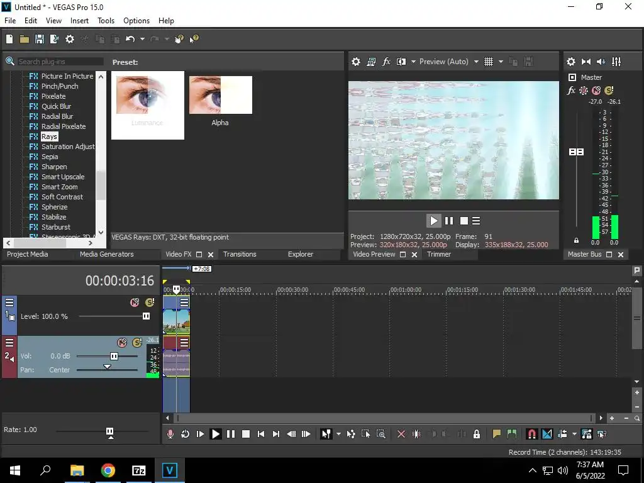Toggle Split Screen View in preview
644x483 pixels.
click(401, 62)
